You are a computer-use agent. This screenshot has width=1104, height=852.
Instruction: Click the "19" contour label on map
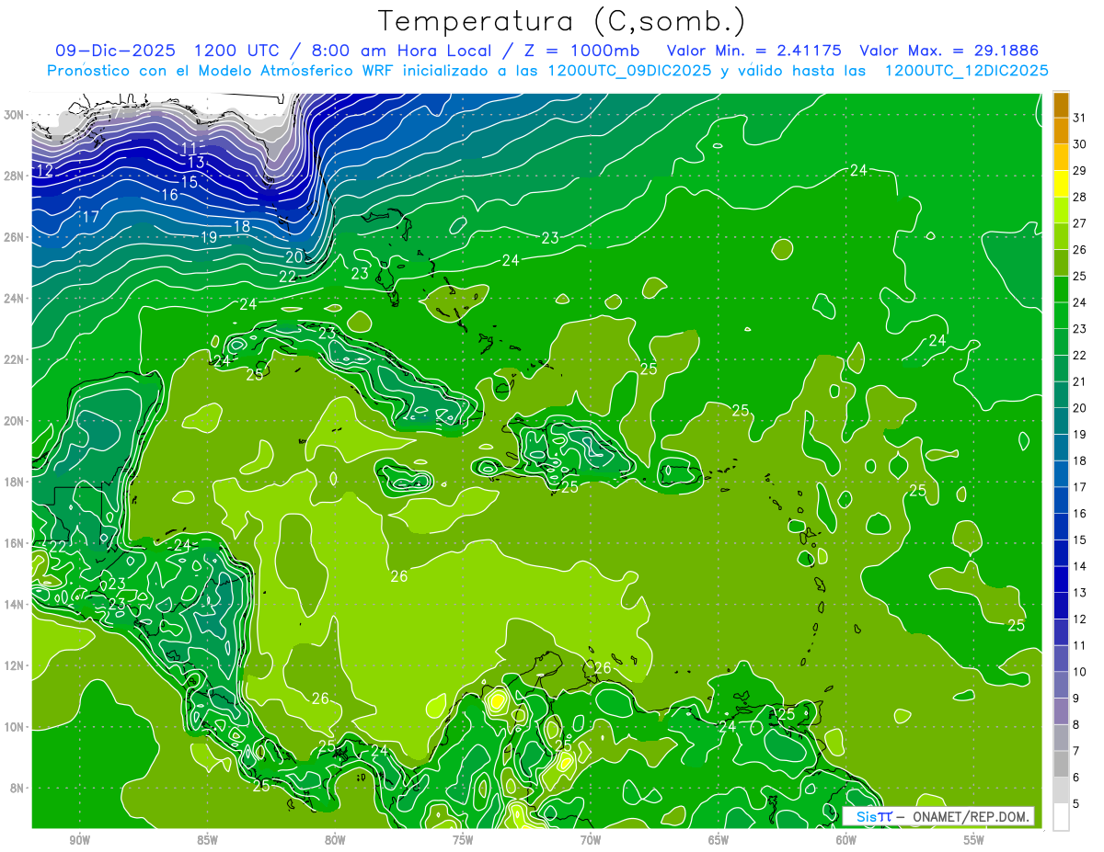click(209, 237)
